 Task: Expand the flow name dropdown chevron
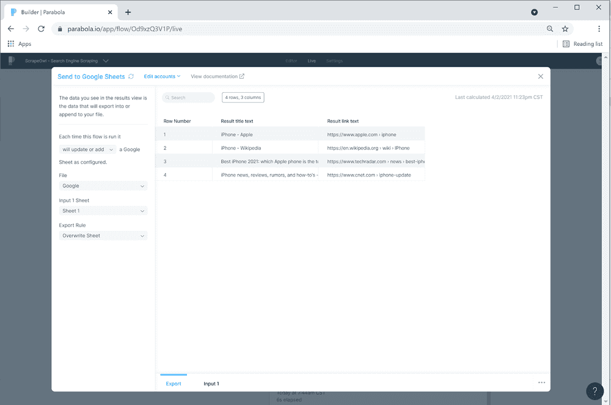[106, 60]
